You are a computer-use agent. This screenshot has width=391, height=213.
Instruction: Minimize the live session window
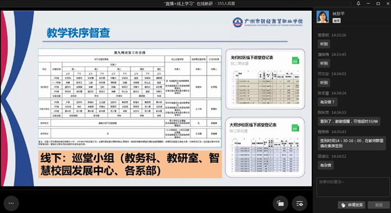(369, 3)
